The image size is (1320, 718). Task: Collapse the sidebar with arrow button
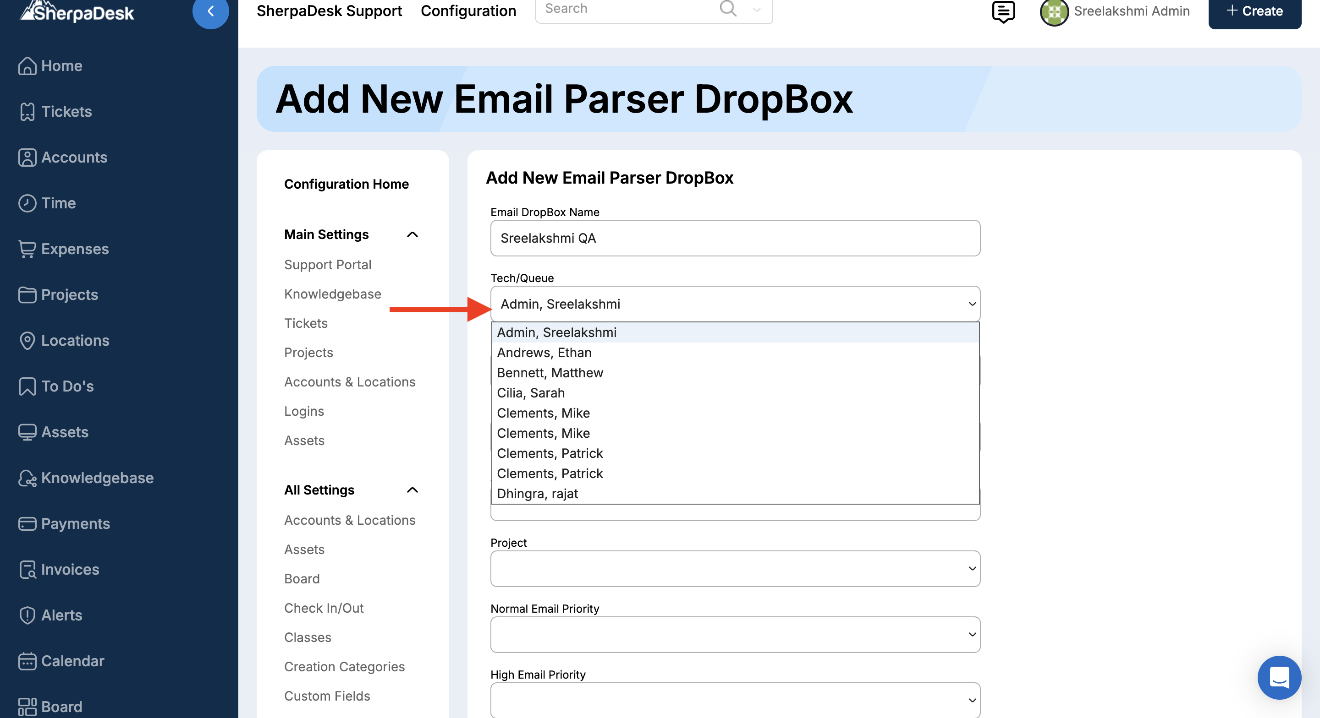(x=210, y=11)
